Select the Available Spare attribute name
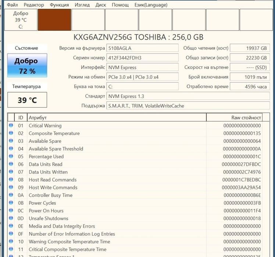 click(x=45, y=141)
